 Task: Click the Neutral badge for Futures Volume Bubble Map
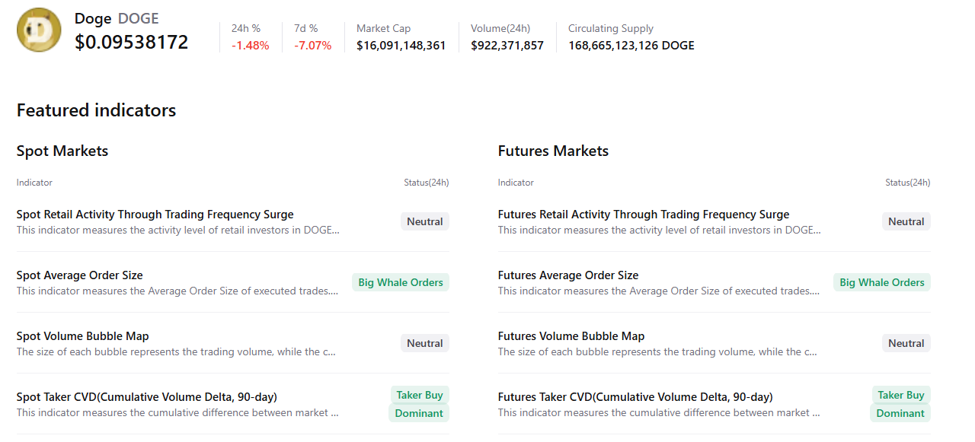pos(906,342)
